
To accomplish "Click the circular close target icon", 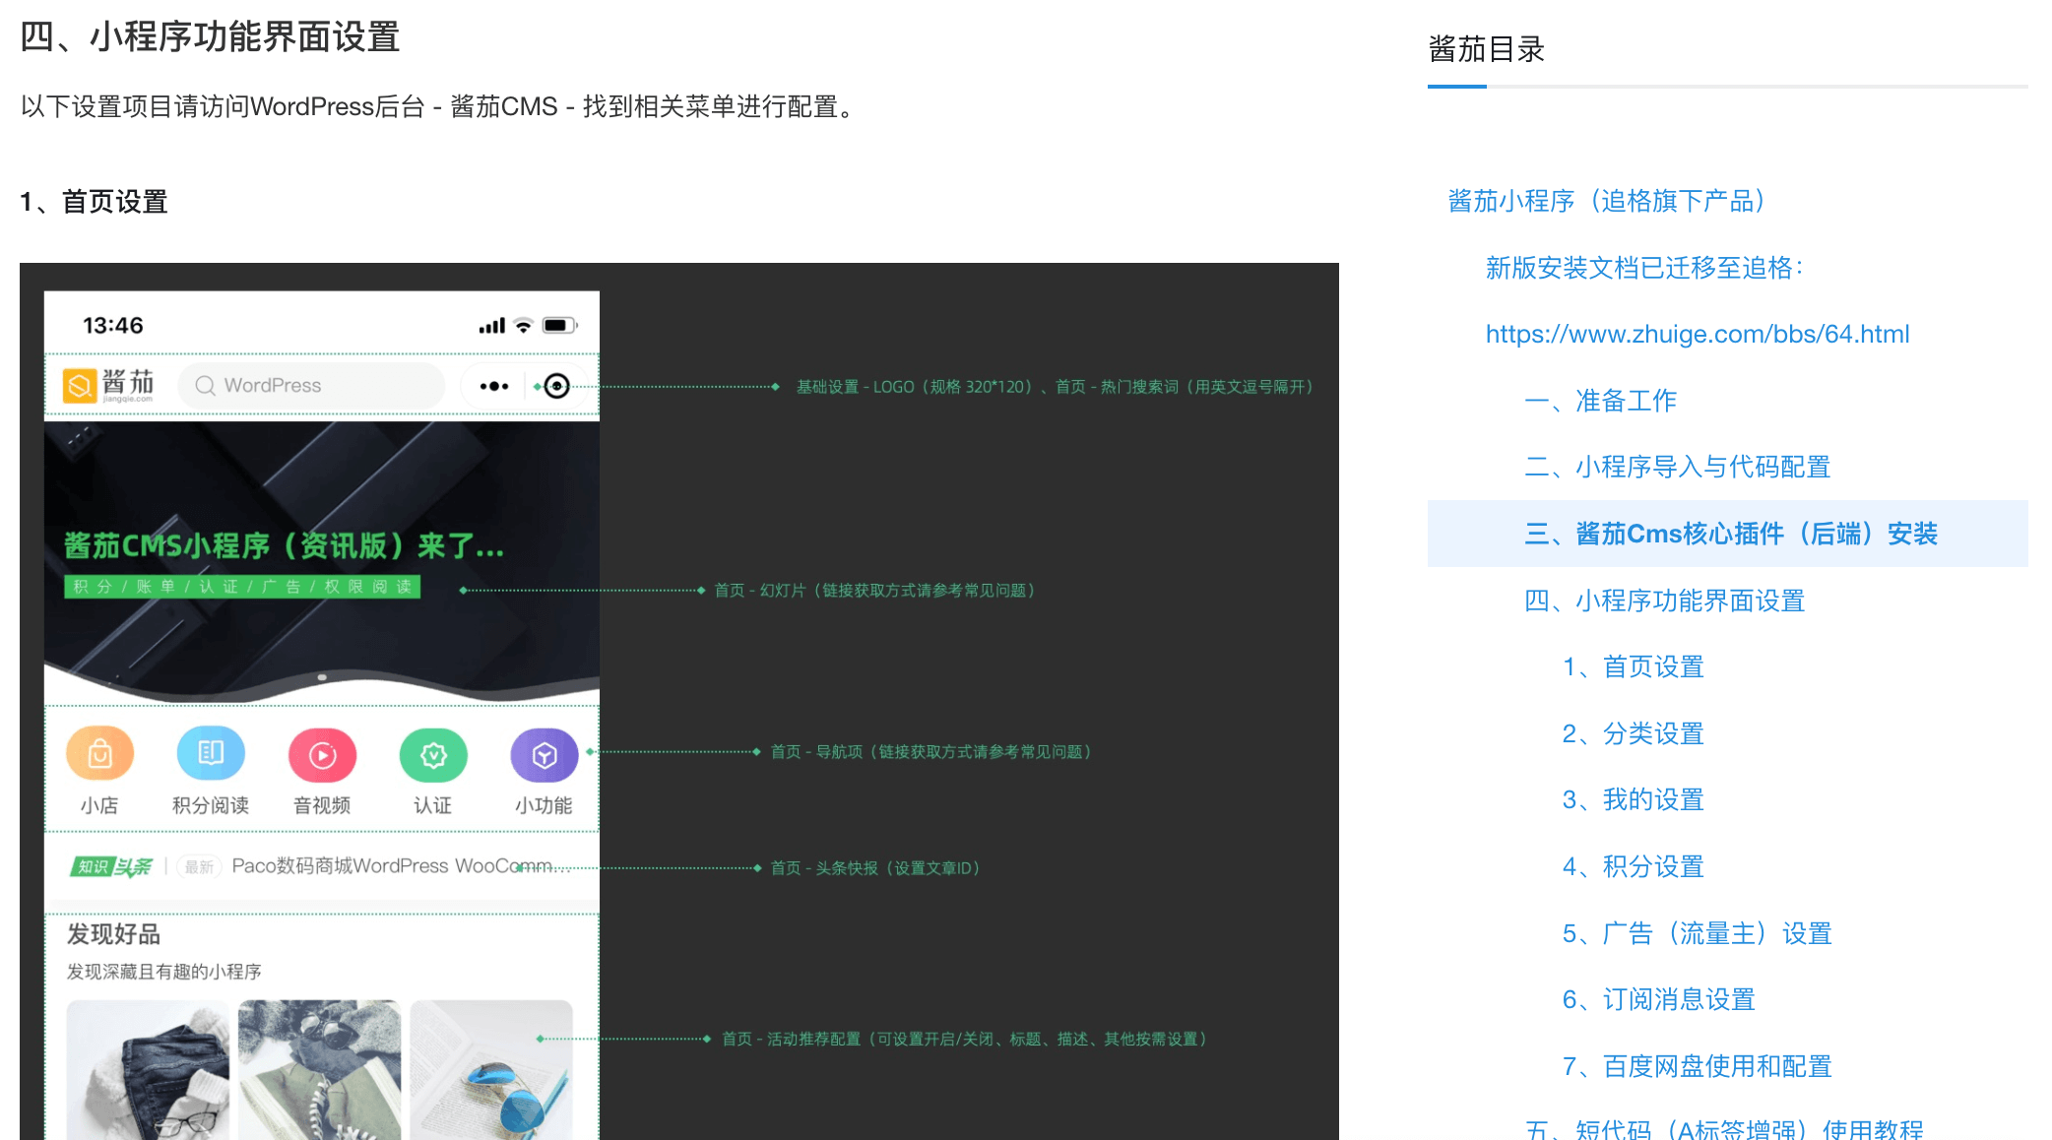I will (557, 386).
